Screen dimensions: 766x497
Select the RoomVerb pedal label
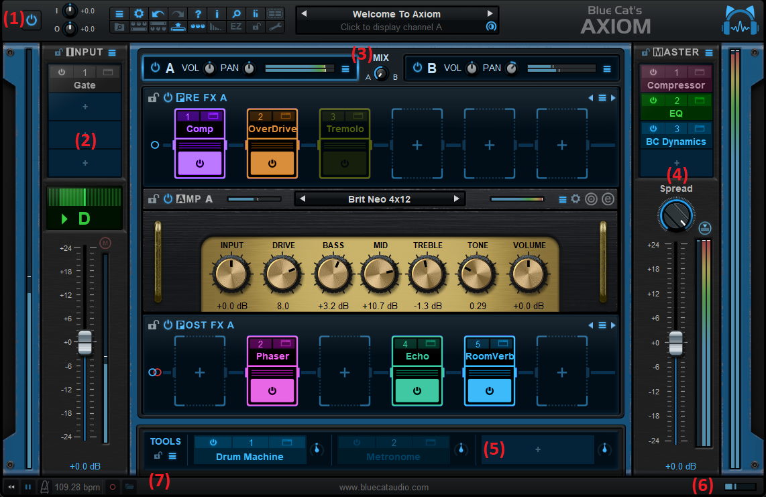click(x=490, y=356)
